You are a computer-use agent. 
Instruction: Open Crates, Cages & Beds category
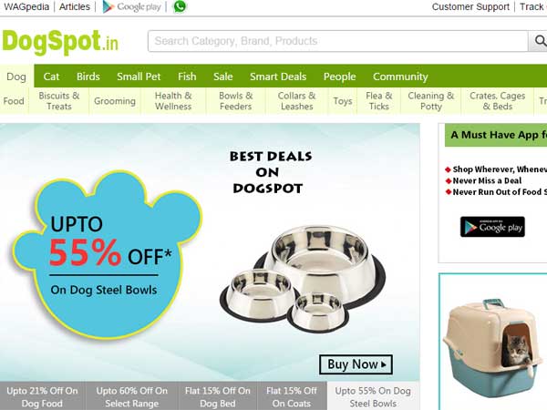497,101
